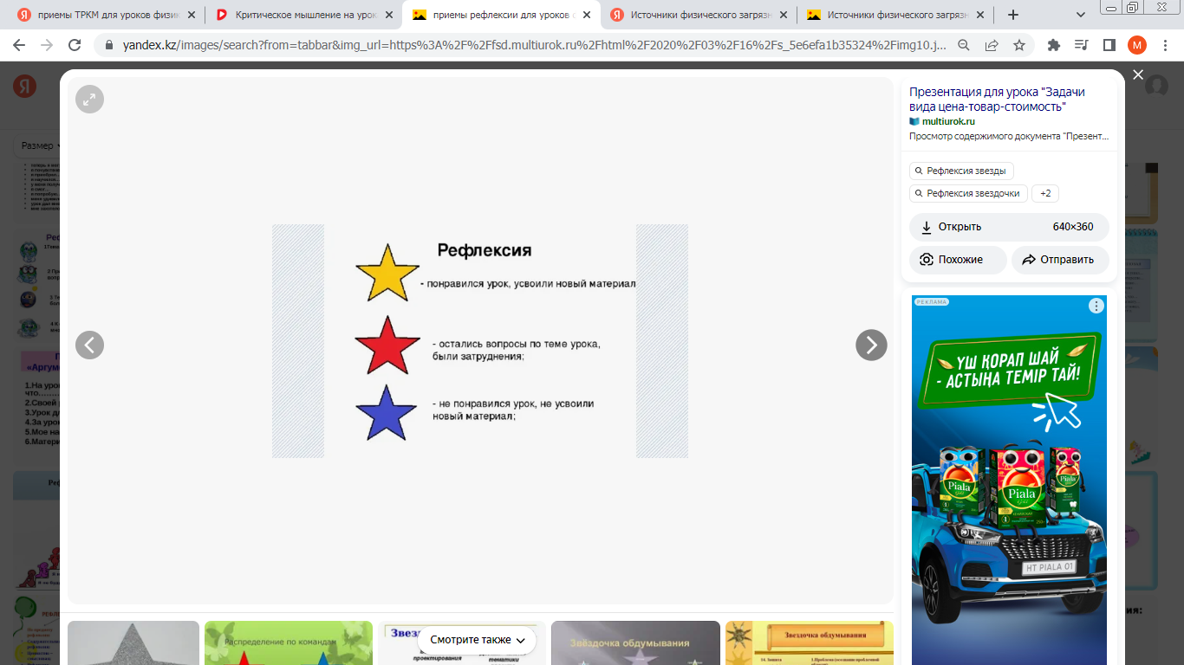This screenshot has width=1184, height=665.
Task: Click the Открыть 640×360 button
Action: [x=1009, y=227]
